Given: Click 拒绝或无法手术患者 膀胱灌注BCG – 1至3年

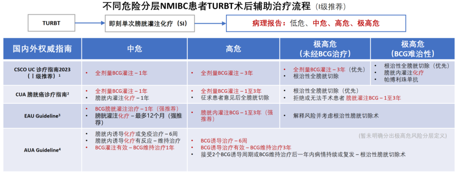Looking at the screenshot, I should coord(347,98).
